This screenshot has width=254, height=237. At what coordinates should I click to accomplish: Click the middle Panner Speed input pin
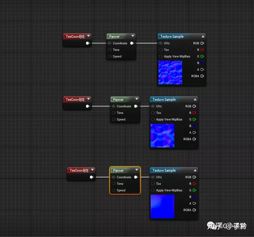click(114, 119)
